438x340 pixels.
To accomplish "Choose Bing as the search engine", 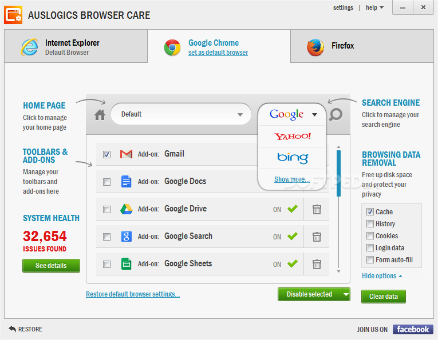I will tap(293, 158).
